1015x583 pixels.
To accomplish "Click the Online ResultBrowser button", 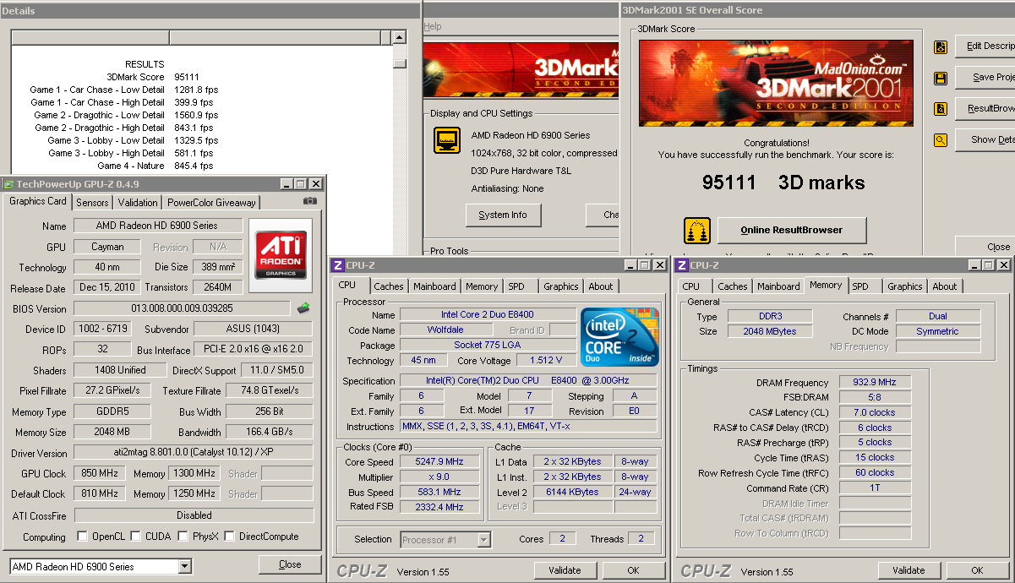I will pos(792,230).
